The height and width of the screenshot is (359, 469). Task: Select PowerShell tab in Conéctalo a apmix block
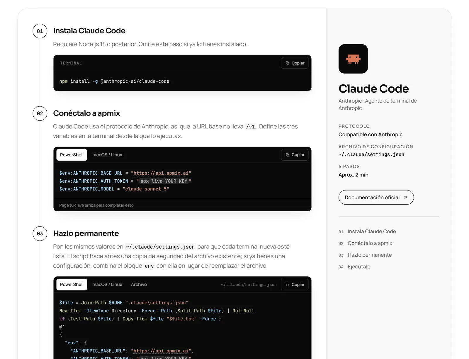(72, 155)
